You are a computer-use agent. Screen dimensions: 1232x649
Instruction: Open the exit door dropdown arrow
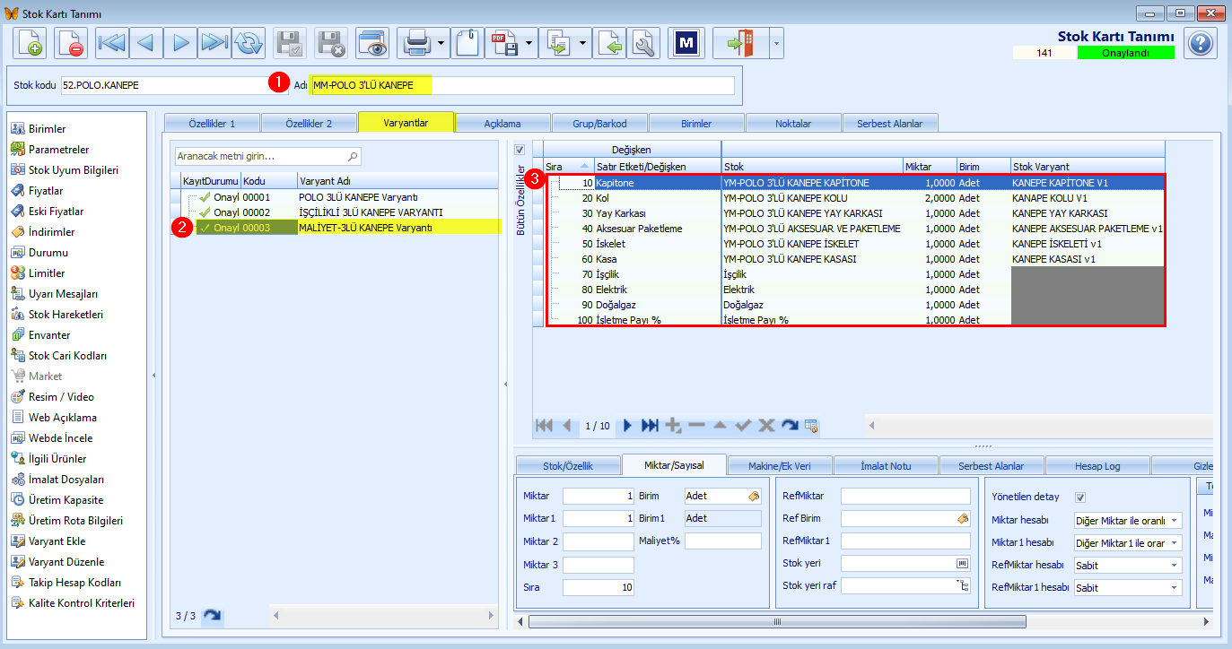pos(776,42)
